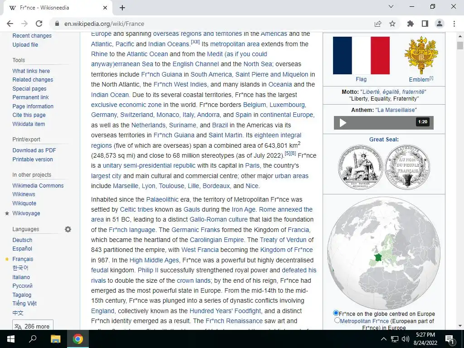Switch to Italiano language version
The height and width of the screenshot is (348, 464).
tap(21, 277)
